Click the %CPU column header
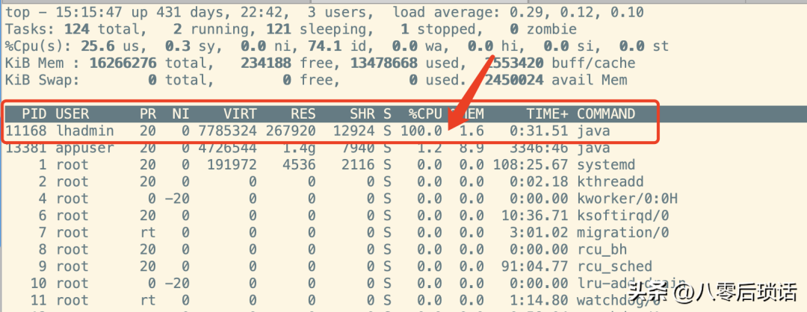Screen dimensions: 807x312 425,113
